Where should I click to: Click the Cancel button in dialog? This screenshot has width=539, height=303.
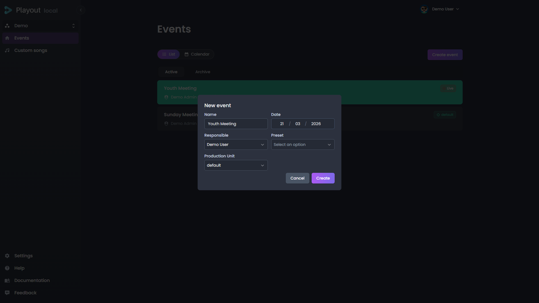[x=297, y=178]
